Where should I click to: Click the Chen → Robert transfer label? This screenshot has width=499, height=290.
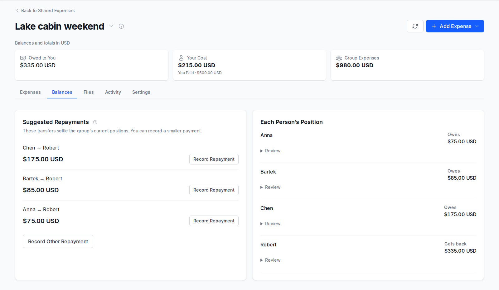pos(41,148)
